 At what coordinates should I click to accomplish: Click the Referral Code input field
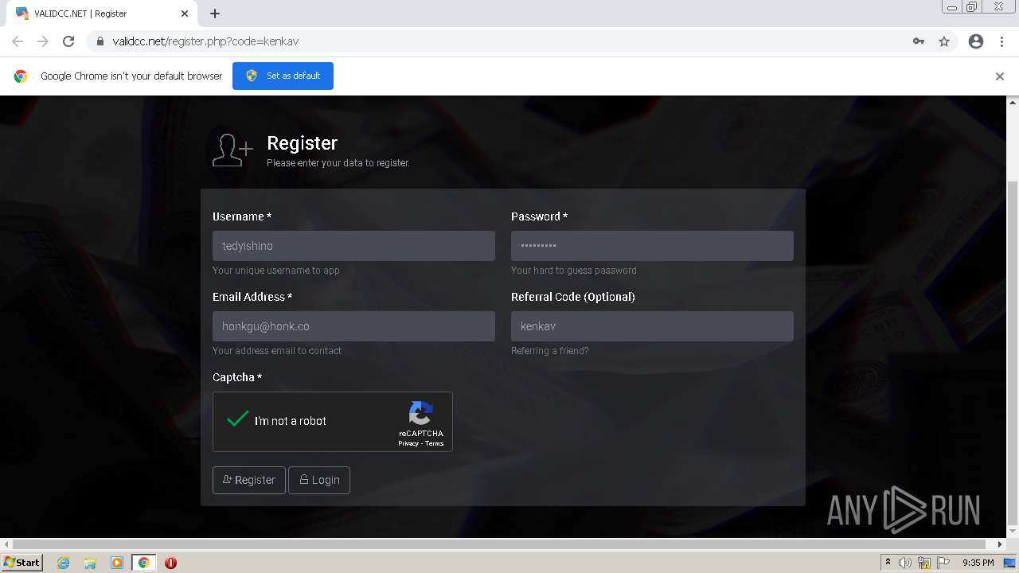pyautogui.click(x=652, y=326)
